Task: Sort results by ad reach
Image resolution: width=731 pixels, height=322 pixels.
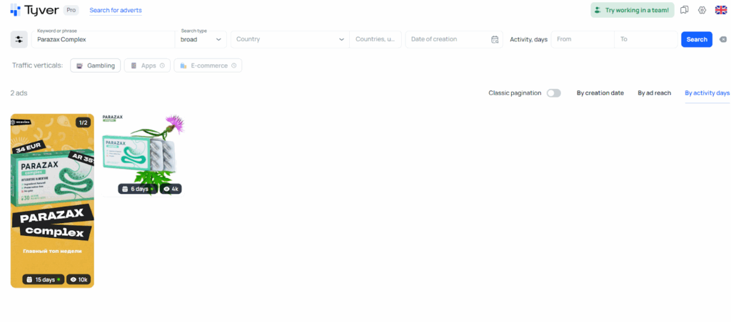Action: point(654,93)
